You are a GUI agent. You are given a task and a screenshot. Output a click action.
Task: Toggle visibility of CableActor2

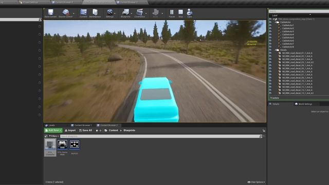(270, 28)
